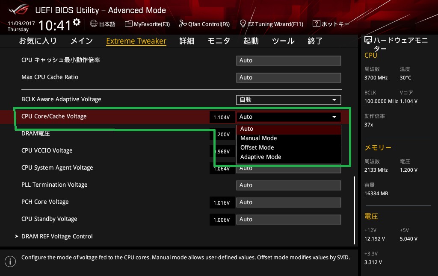Screen dimensions: 438x276
Task: Click PCH Core Voltage Auto field
Action: [x=289, y=203]
